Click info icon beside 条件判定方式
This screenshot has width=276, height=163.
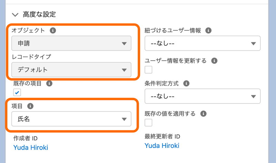coord(186,83)
